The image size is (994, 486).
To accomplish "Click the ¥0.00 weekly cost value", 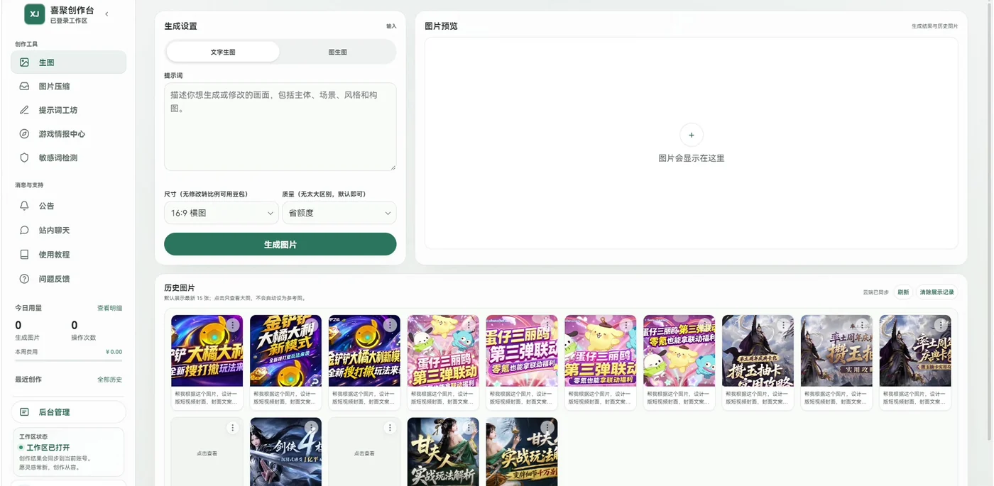I will (114, 352).
